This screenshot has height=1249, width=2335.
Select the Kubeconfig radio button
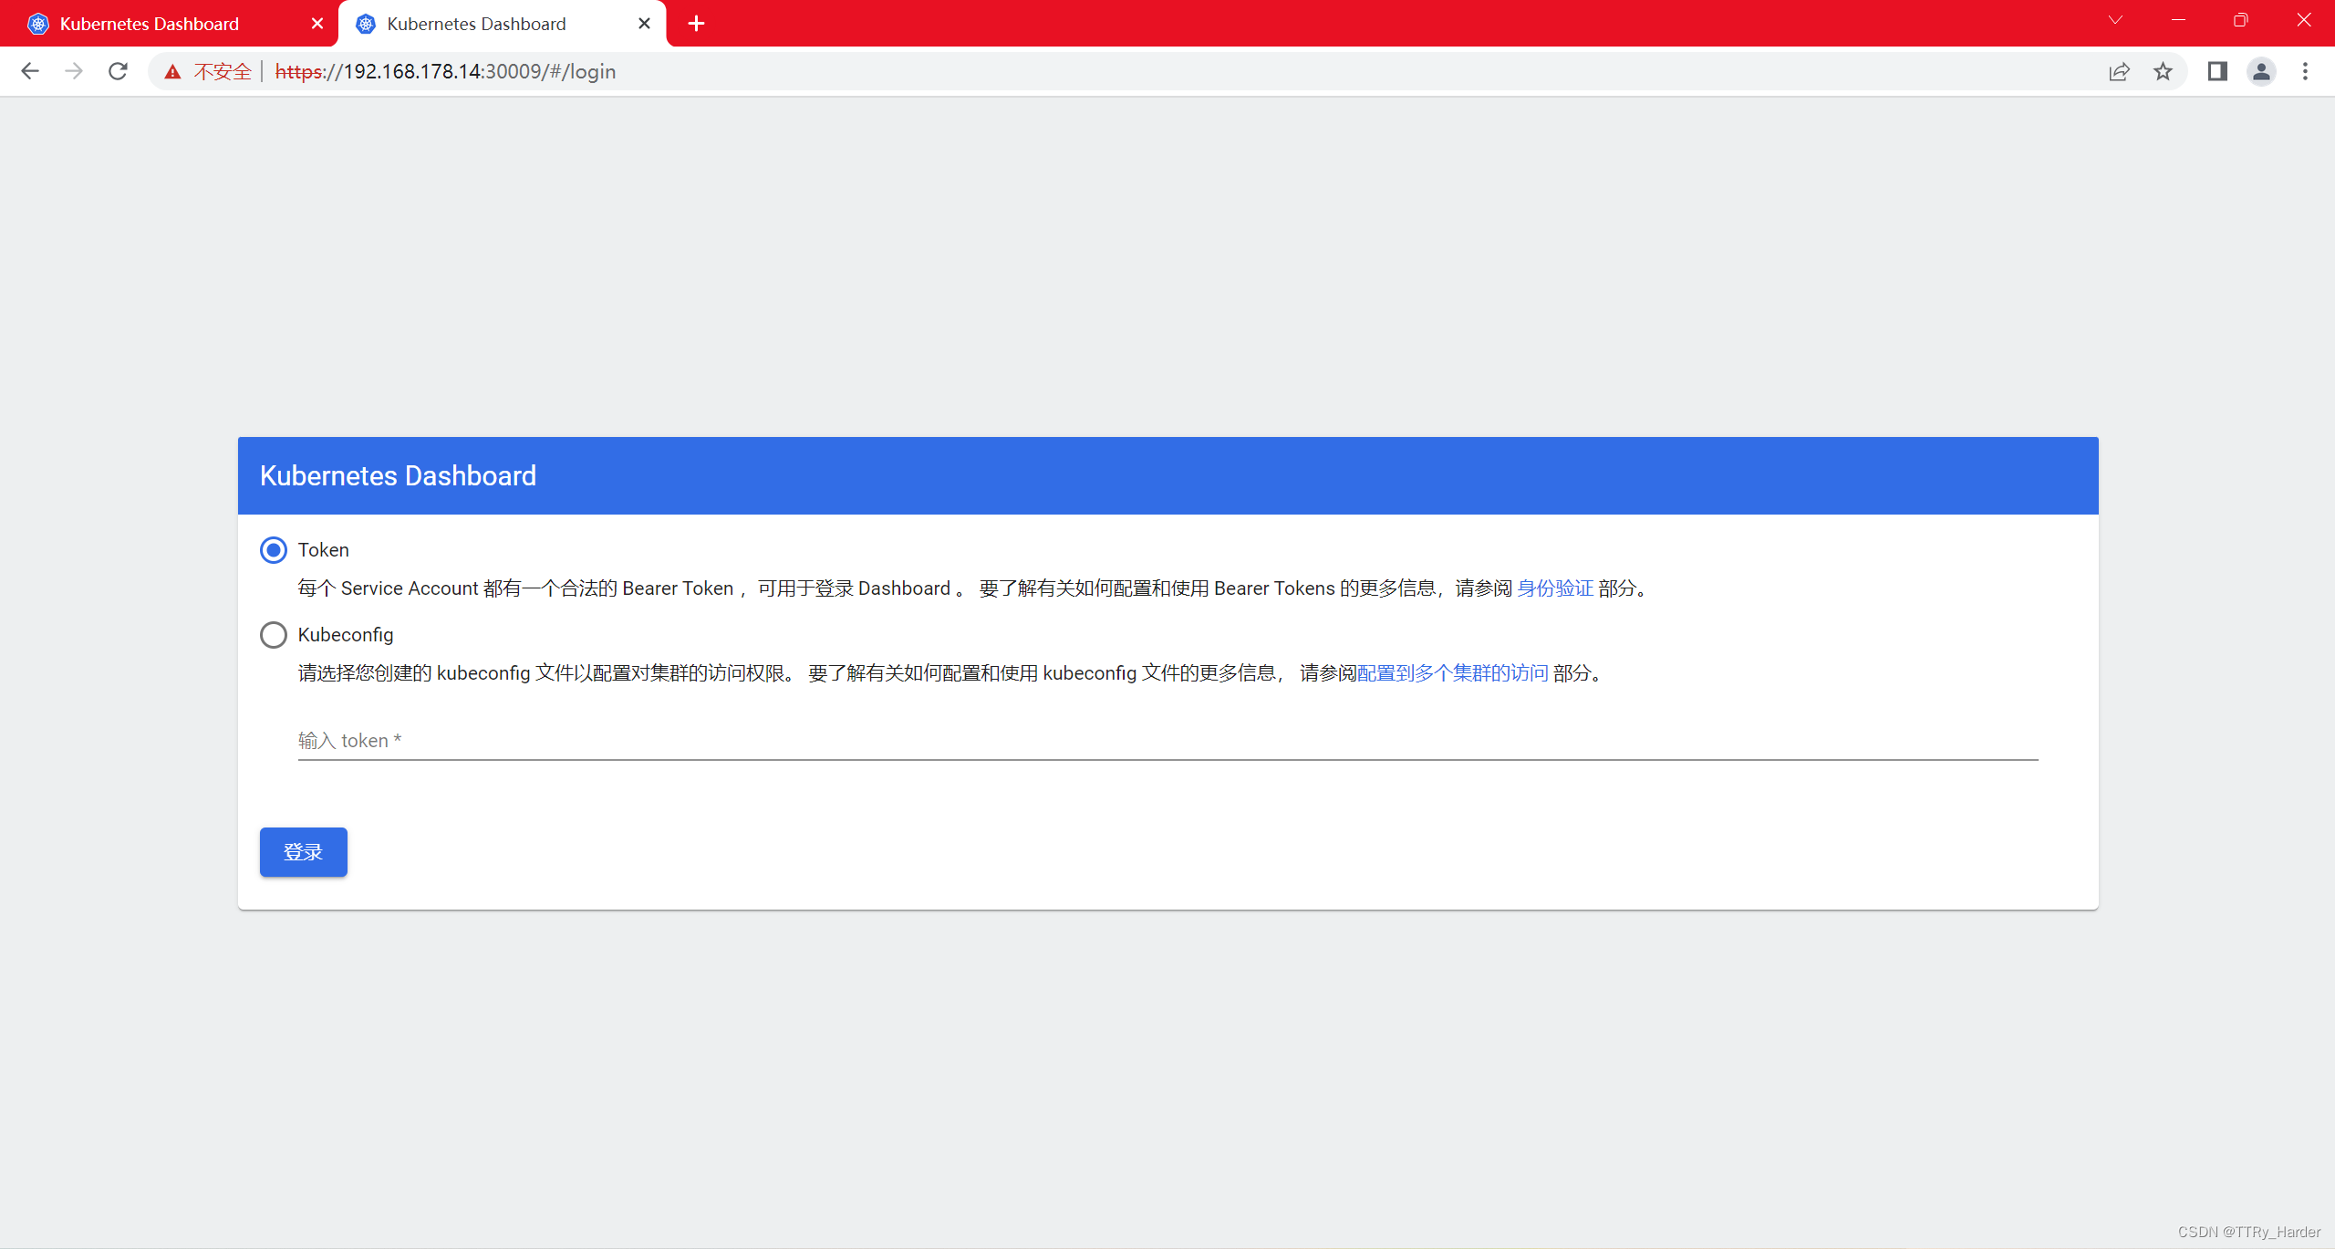[x=273, y=634]
